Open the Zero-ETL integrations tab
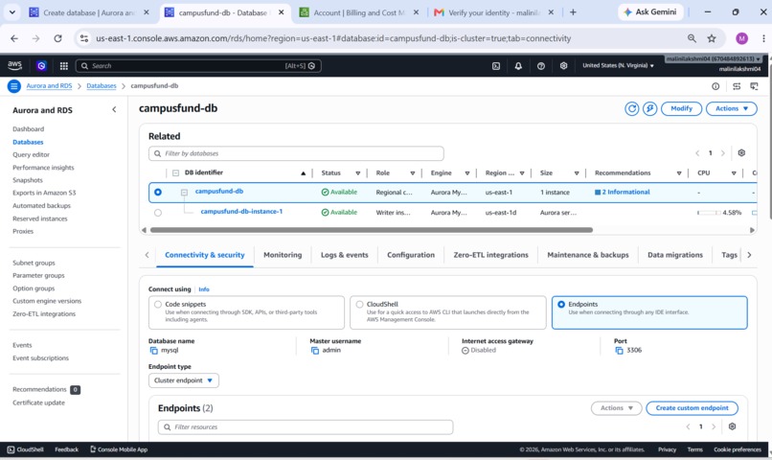The width and height of the screenshot is (772, 460). point(490,255)
